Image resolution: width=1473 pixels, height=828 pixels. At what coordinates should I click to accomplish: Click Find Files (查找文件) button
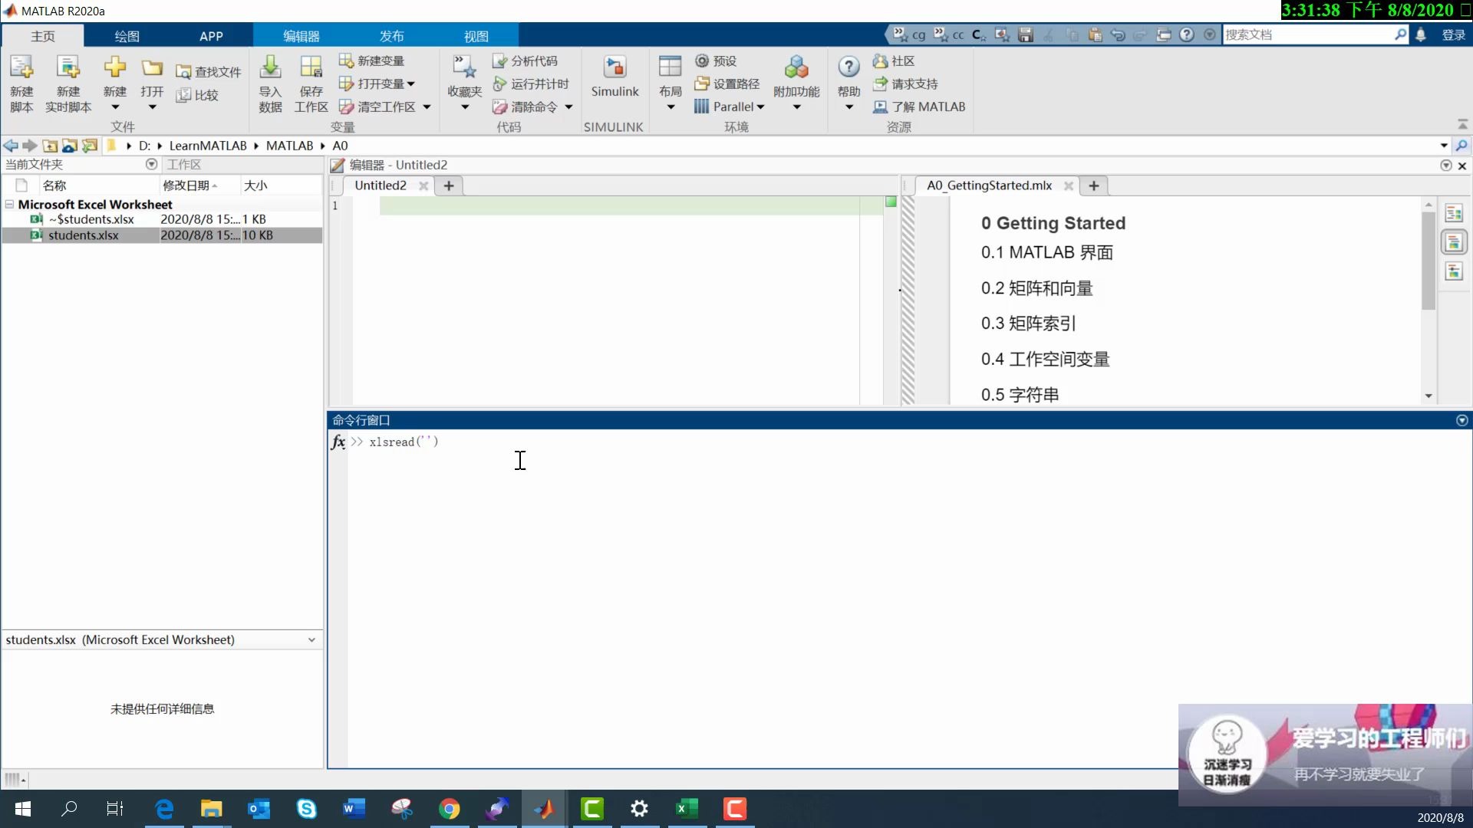pyautogui.click(x=208, y=71)
